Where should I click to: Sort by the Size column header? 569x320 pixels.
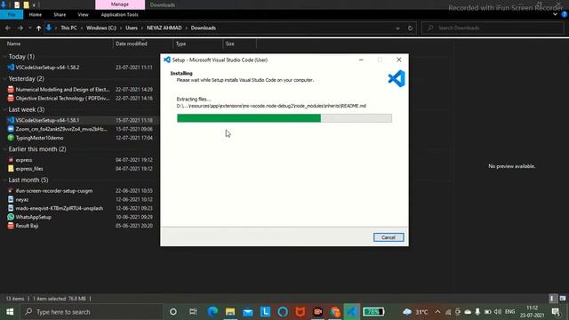click(x=229, y=44)
